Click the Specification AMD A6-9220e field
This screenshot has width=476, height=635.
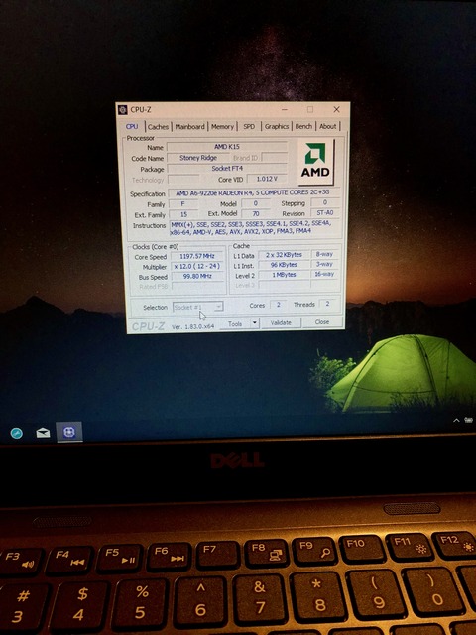[x=255, y=193]
